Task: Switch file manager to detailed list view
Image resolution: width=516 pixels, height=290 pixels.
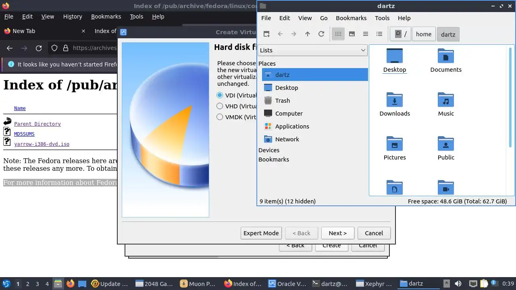Action: click(379, 34)
